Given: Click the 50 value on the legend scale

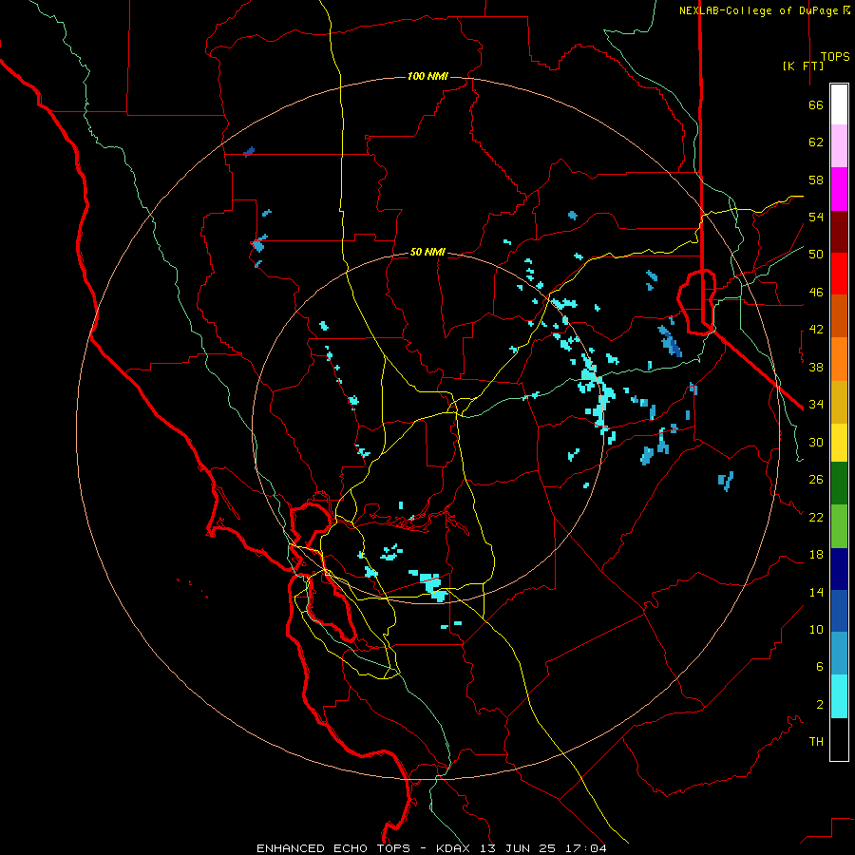Looking at the screenshot, I should (x=816, y=255).
